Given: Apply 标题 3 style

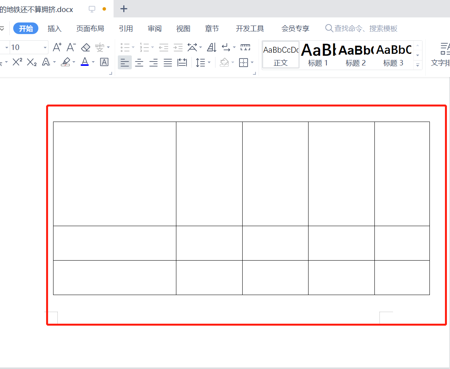Looking at the screenshot, I should [393, 55].
